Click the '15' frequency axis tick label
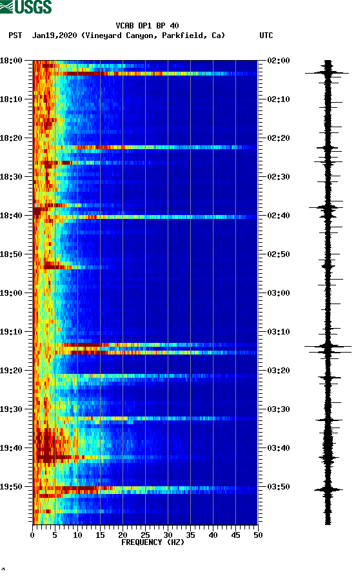 coord(100,535)
